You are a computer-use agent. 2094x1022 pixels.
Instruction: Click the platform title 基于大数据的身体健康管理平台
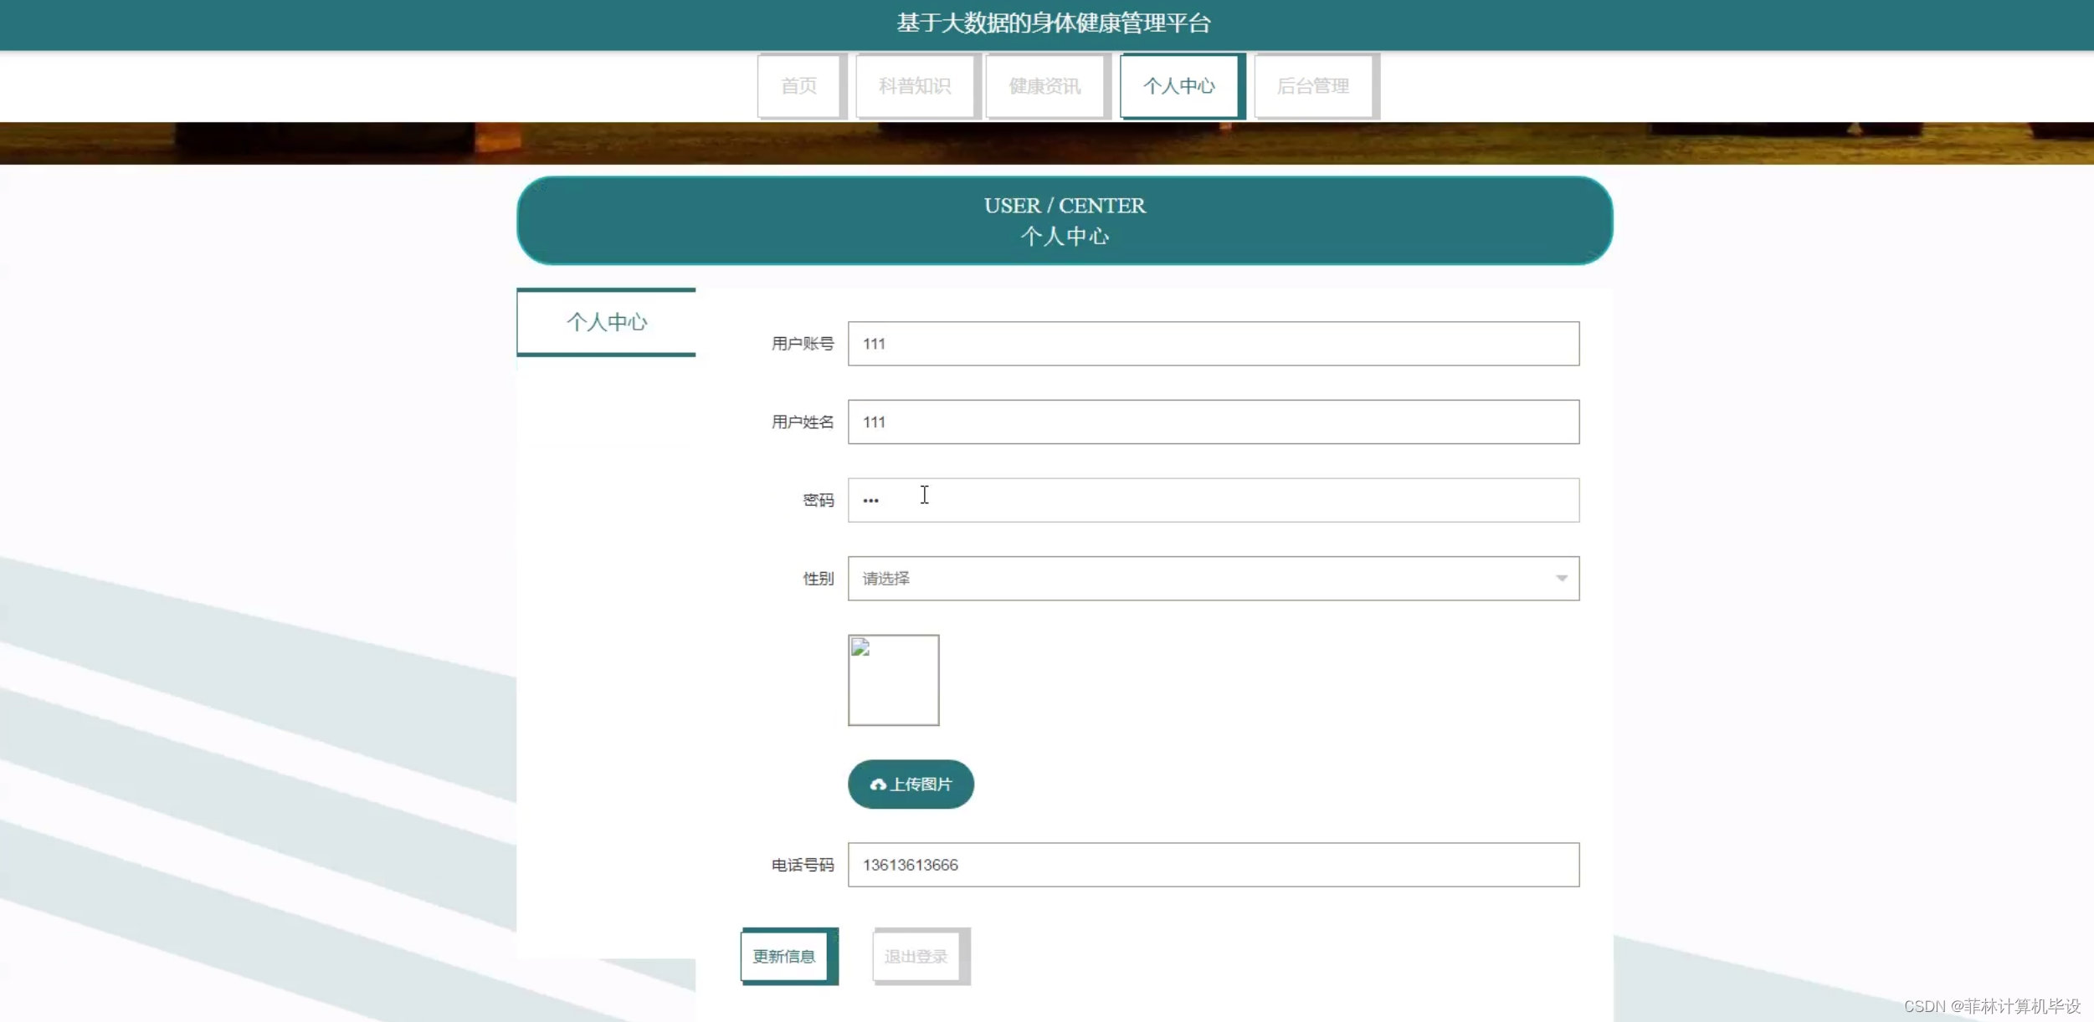click(1053, 23)
